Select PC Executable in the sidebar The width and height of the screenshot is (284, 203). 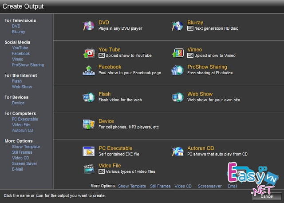25,119
